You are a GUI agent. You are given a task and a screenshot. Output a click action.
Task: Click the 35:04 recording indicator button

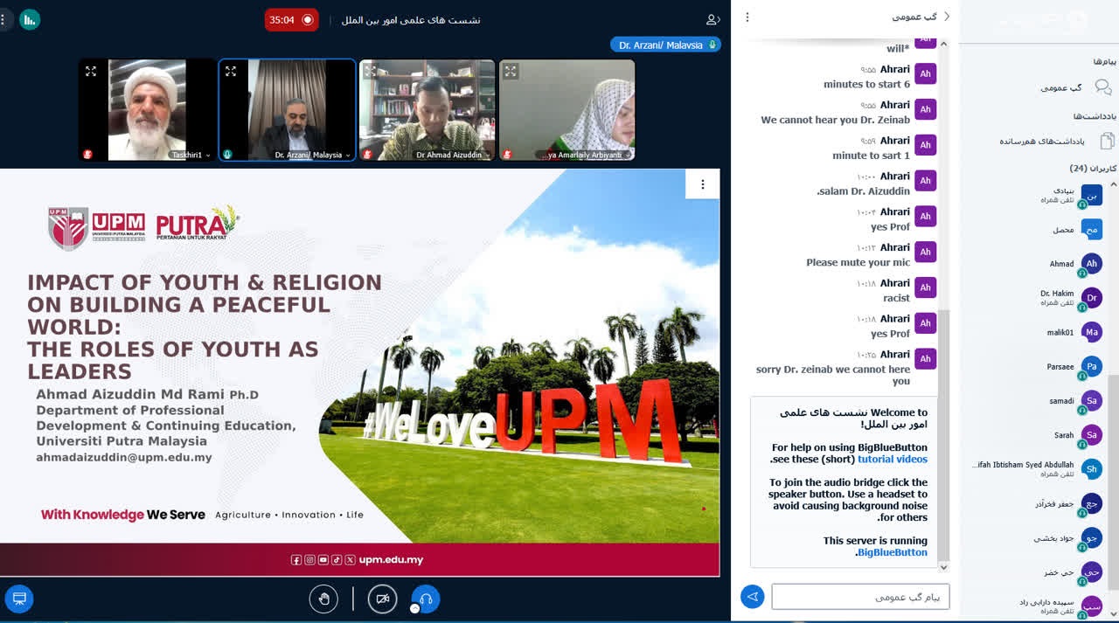click(x=291, y=19)
